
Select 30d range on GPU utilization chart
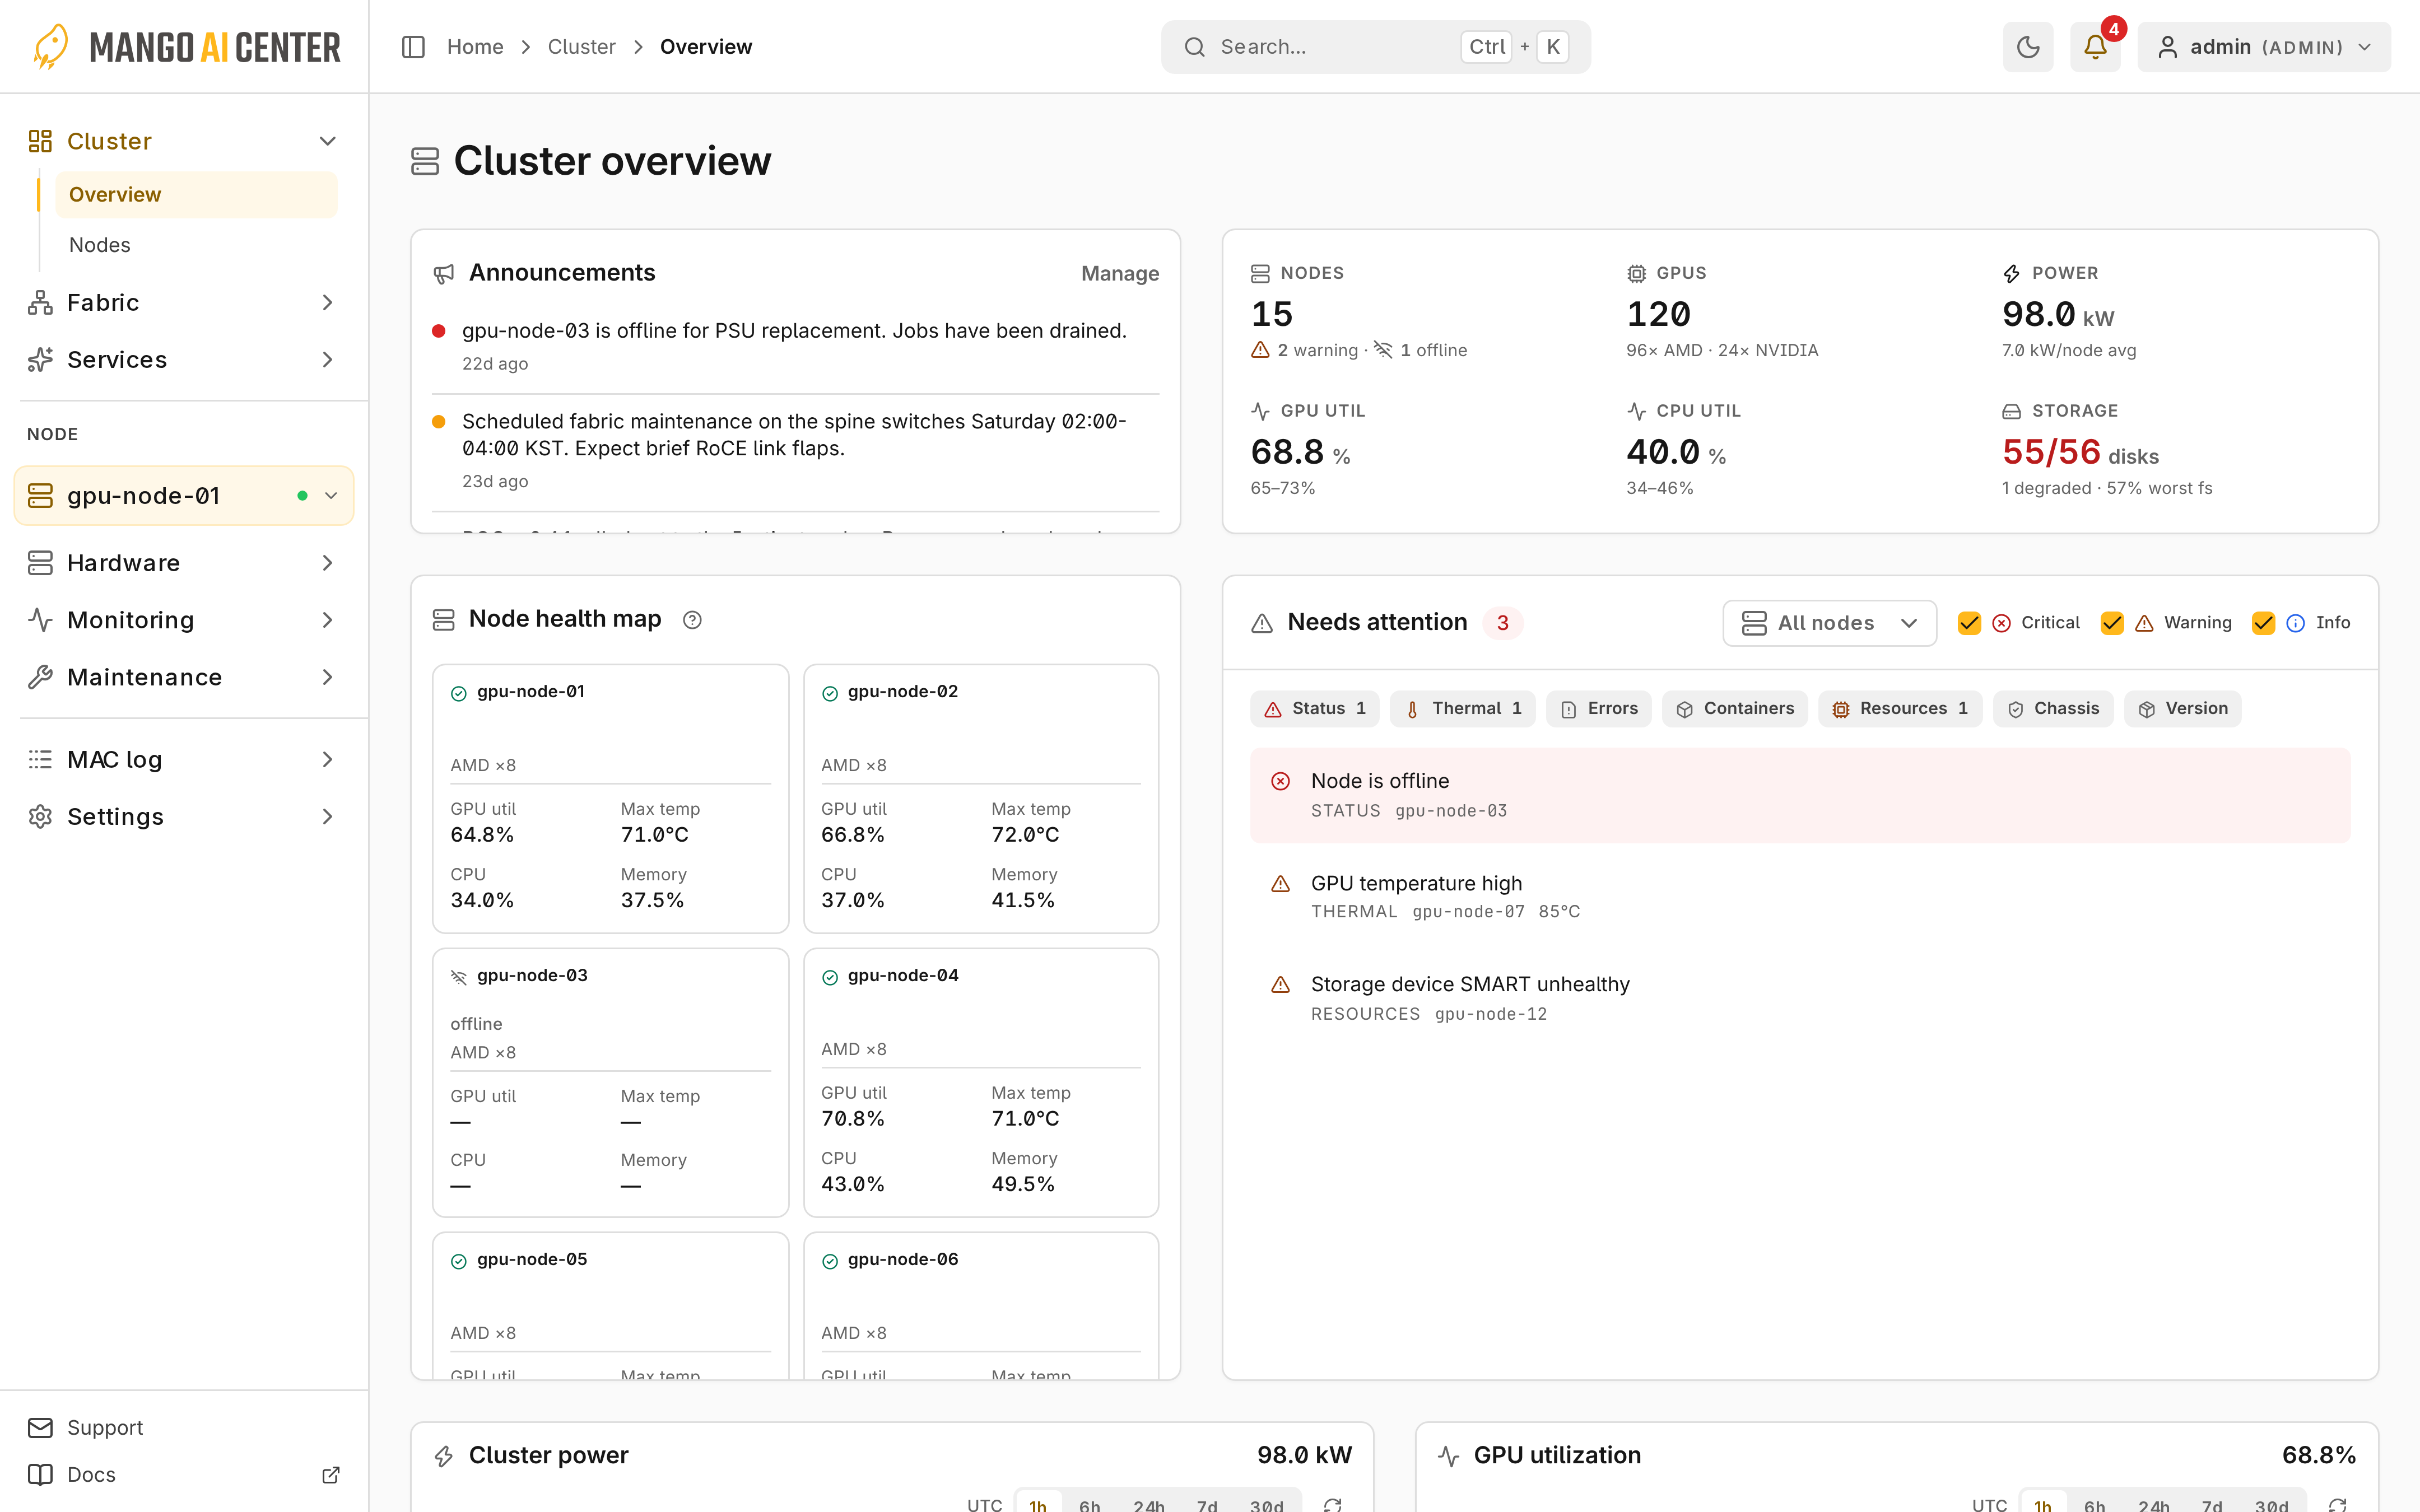point(2271,1505)
